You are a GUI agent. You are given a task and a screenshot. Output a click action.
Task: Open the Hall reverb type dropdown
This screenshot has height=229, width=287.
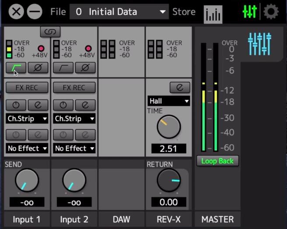(169, 101)
